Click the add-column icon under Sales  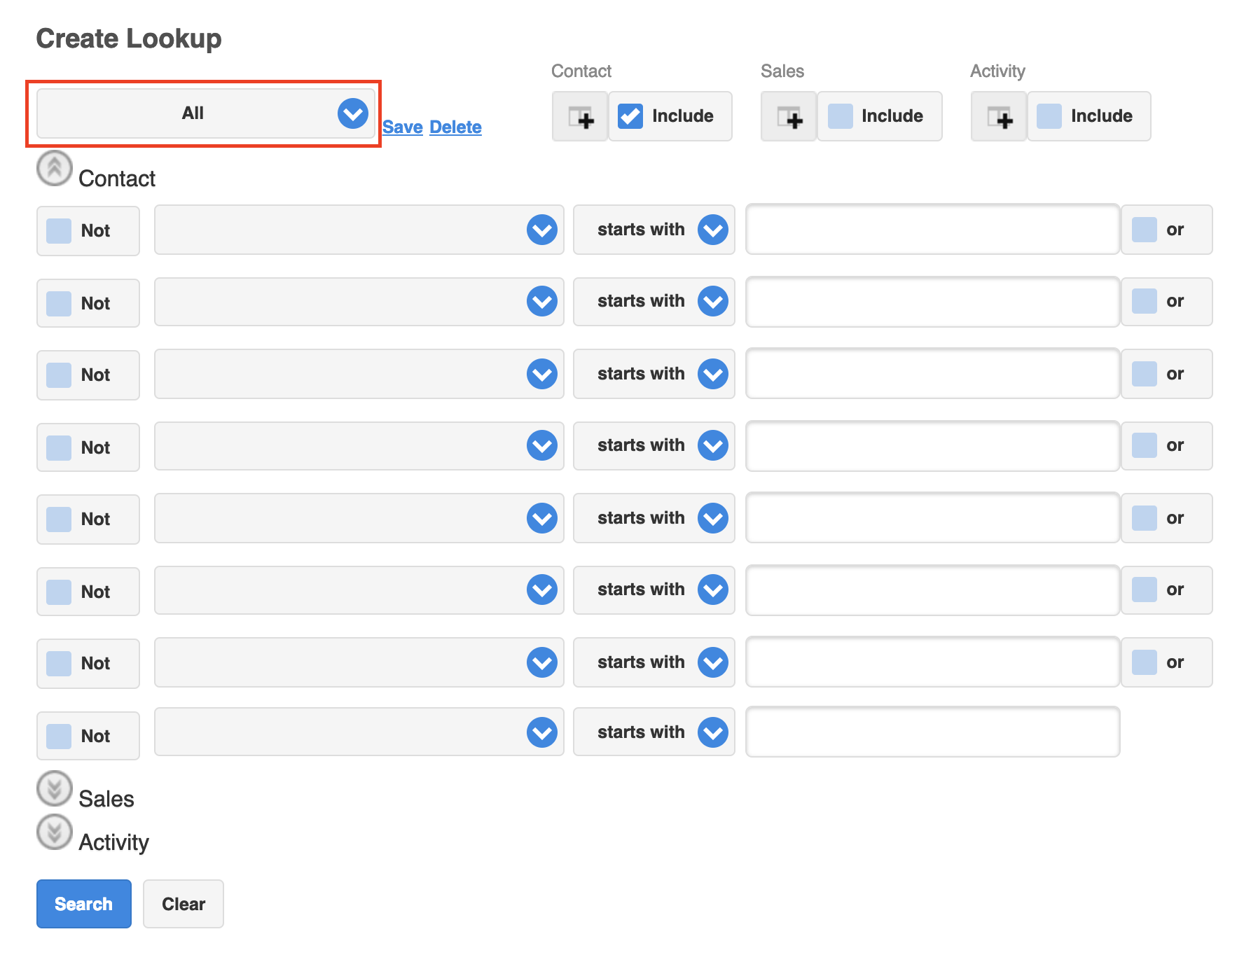(x=789, y=116)
